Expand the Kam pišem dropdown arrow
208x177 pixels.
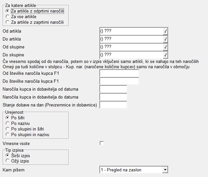pyautogui.click(x=165, y=170)
